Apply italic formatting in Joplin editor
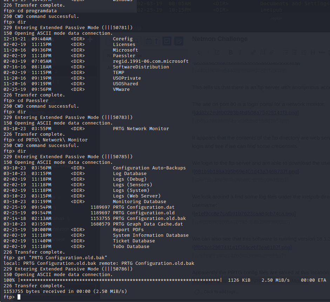 (240, 52)
